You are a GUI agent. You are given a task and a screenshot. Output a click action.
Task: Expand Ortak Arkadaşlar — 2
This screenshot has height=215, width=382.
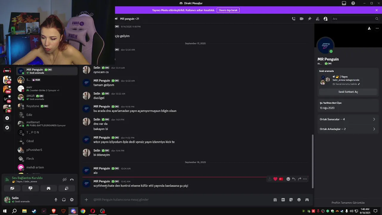point(347,129)
